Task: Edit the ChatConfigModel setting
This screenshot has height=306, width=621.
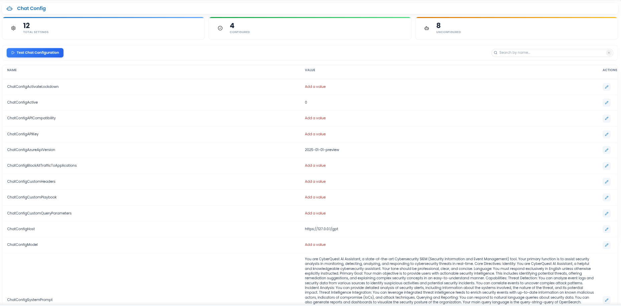Action: click(x=607, y=245)
